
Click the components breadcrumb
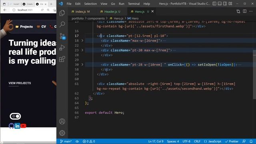(x=96, y=18)
